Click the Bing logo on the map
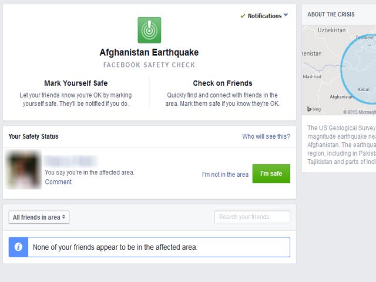This screenshot has height=282, width=376. [314, 109]
